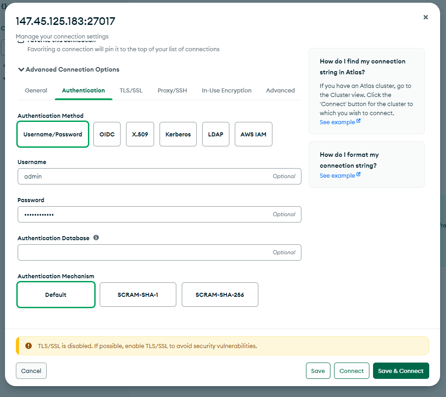Switch to the TLS/SSL tab
Image resolution: width=446 pixels, height=397 pixels.
click(x=131, y=90)
